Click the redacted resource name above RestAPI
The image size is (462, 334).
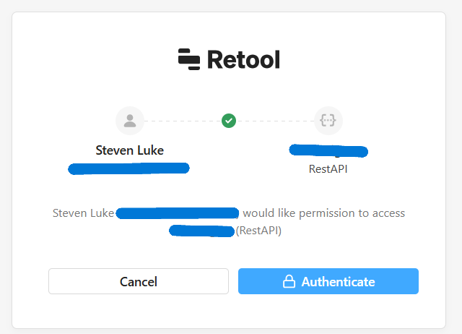click(328, 151)
